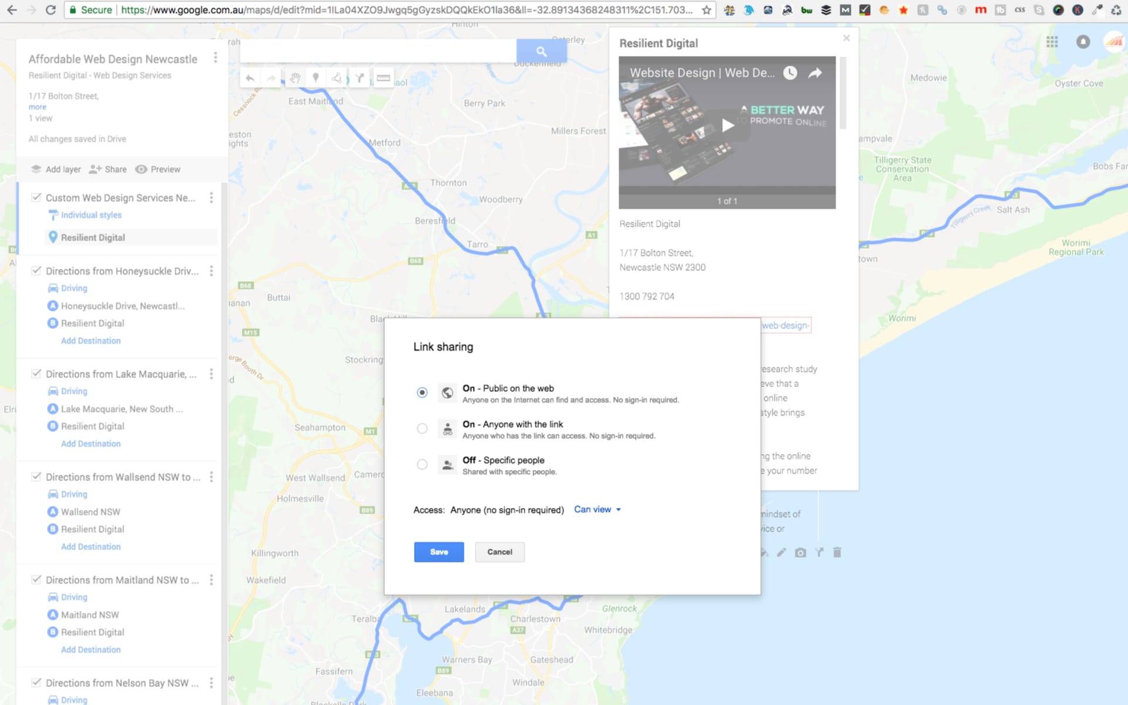Click the Save button in Link sharing
This screenshot has width=1128, height=705.
coord(439,552)
